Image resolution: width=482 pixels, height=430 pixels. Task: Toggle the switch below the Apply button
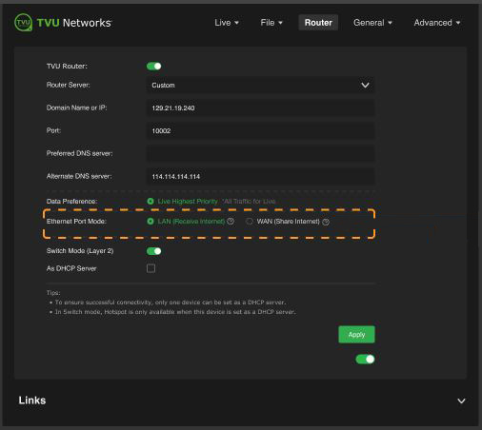tap(365, 359)
